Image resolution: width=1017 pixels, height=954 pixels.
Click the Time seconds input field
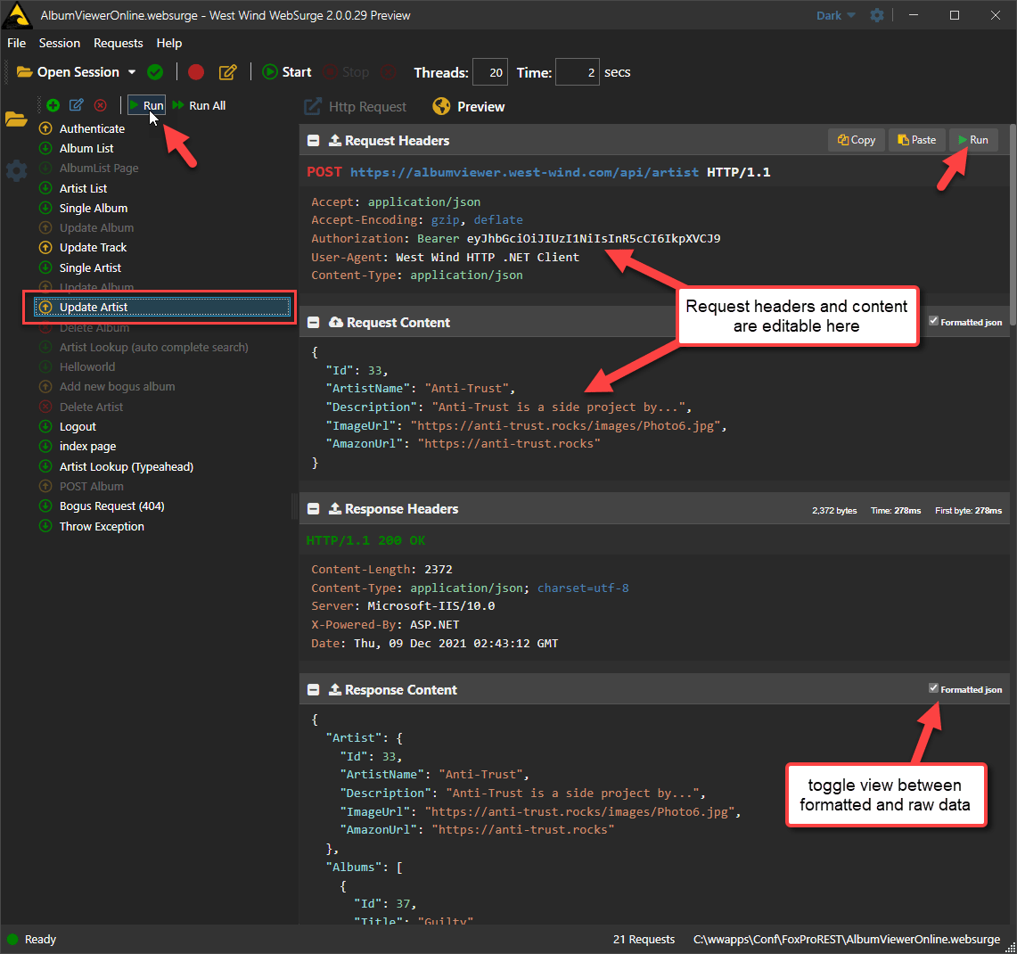coord(578,72)
